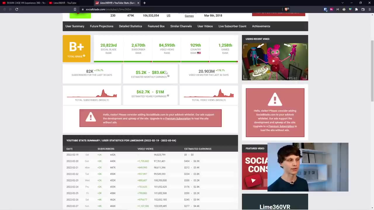Click the B+ Total Grade box
Screen dimensions: 374x210
click(x=76, y=48)
